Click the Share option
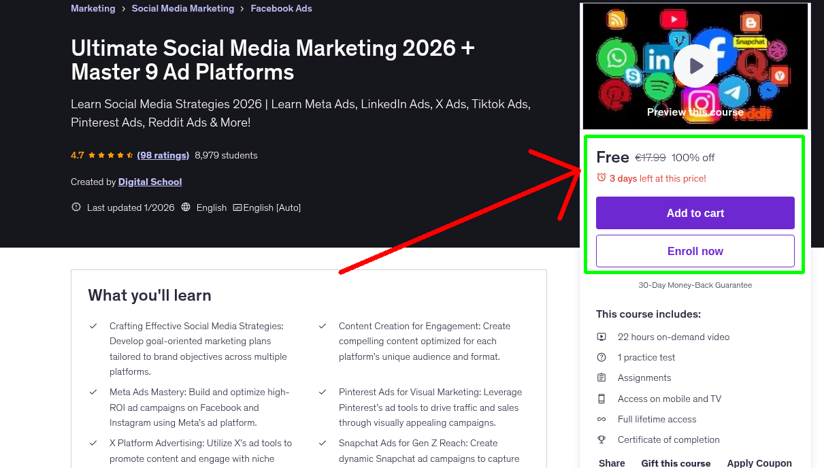824x468 pixels. [x=611, y=463]
